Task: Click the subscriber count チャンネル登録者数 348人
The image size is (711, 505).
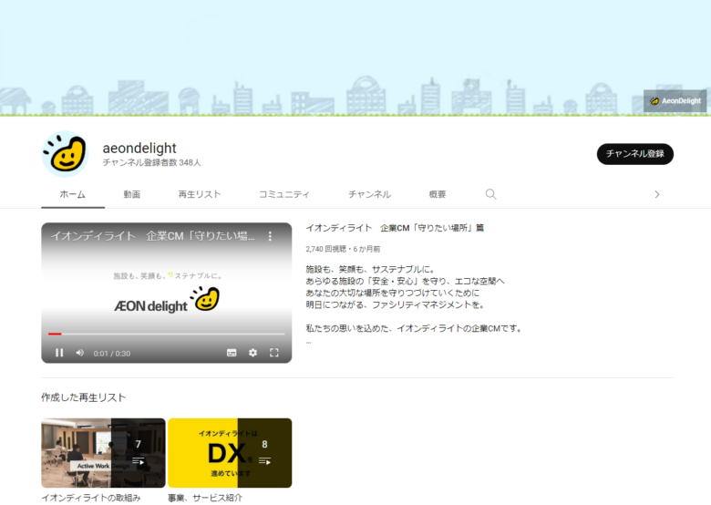Action: [151, 162]
